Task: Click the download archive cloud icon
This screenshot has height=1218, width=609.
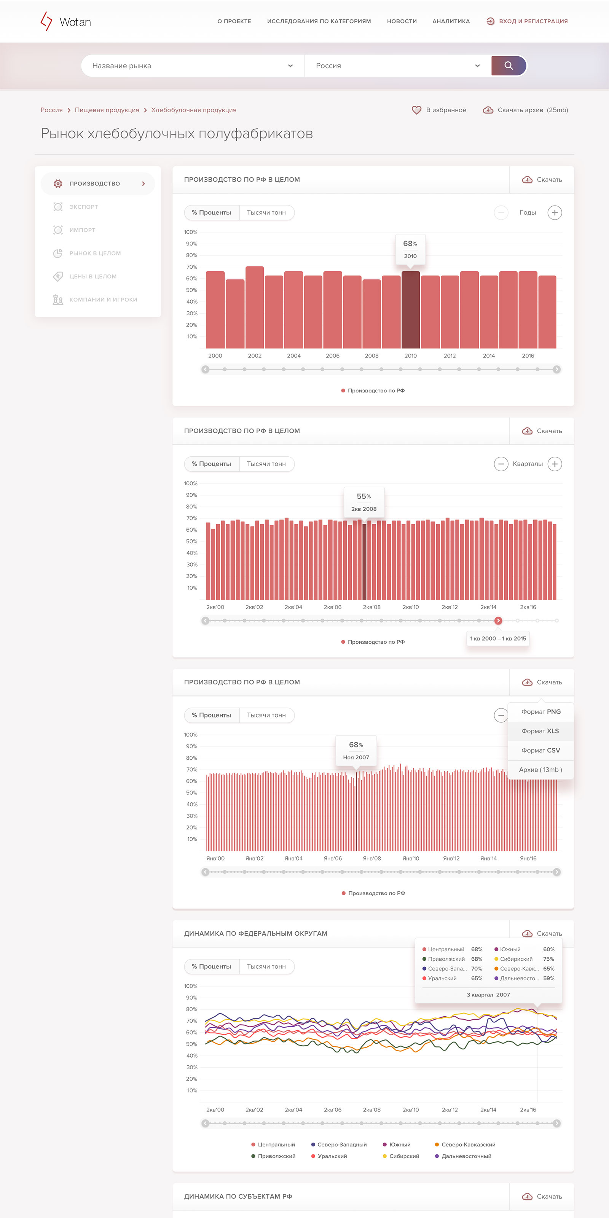Action: click(488, 110)
